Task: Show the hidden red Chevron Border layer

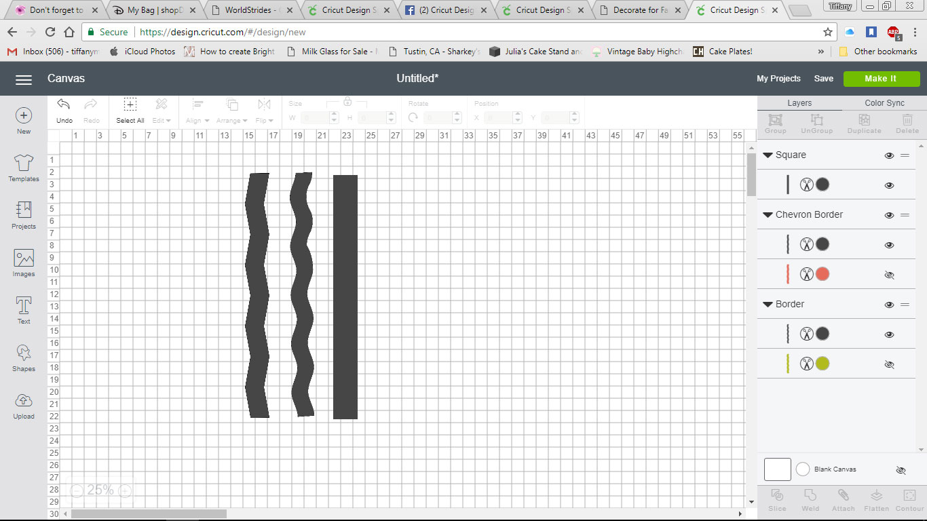Action: coord(889,275)
